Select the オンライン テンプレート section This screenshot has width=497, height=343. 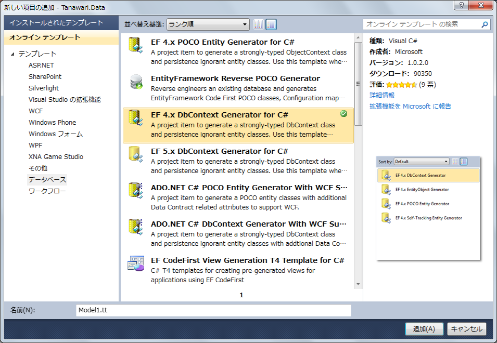click(61, 37)
